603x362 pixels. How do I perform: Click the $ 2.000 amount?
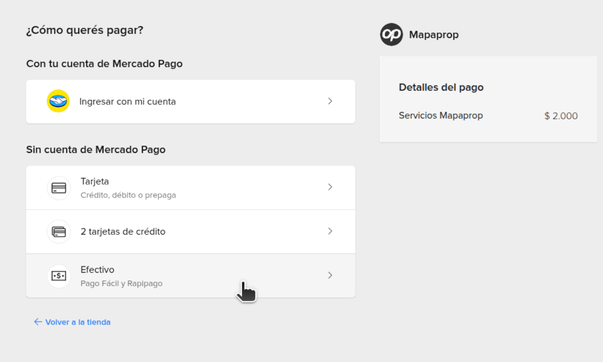click(x=561, y=116)
